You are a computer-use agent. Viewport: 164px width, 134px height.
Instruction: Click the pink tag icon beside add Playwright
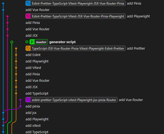(x=28, y=16)
